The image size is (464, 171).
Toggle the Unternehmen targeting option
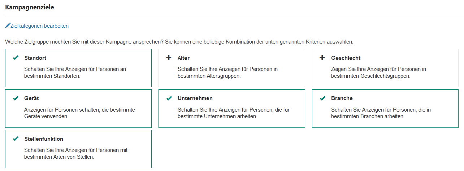(x=232, y=108)
